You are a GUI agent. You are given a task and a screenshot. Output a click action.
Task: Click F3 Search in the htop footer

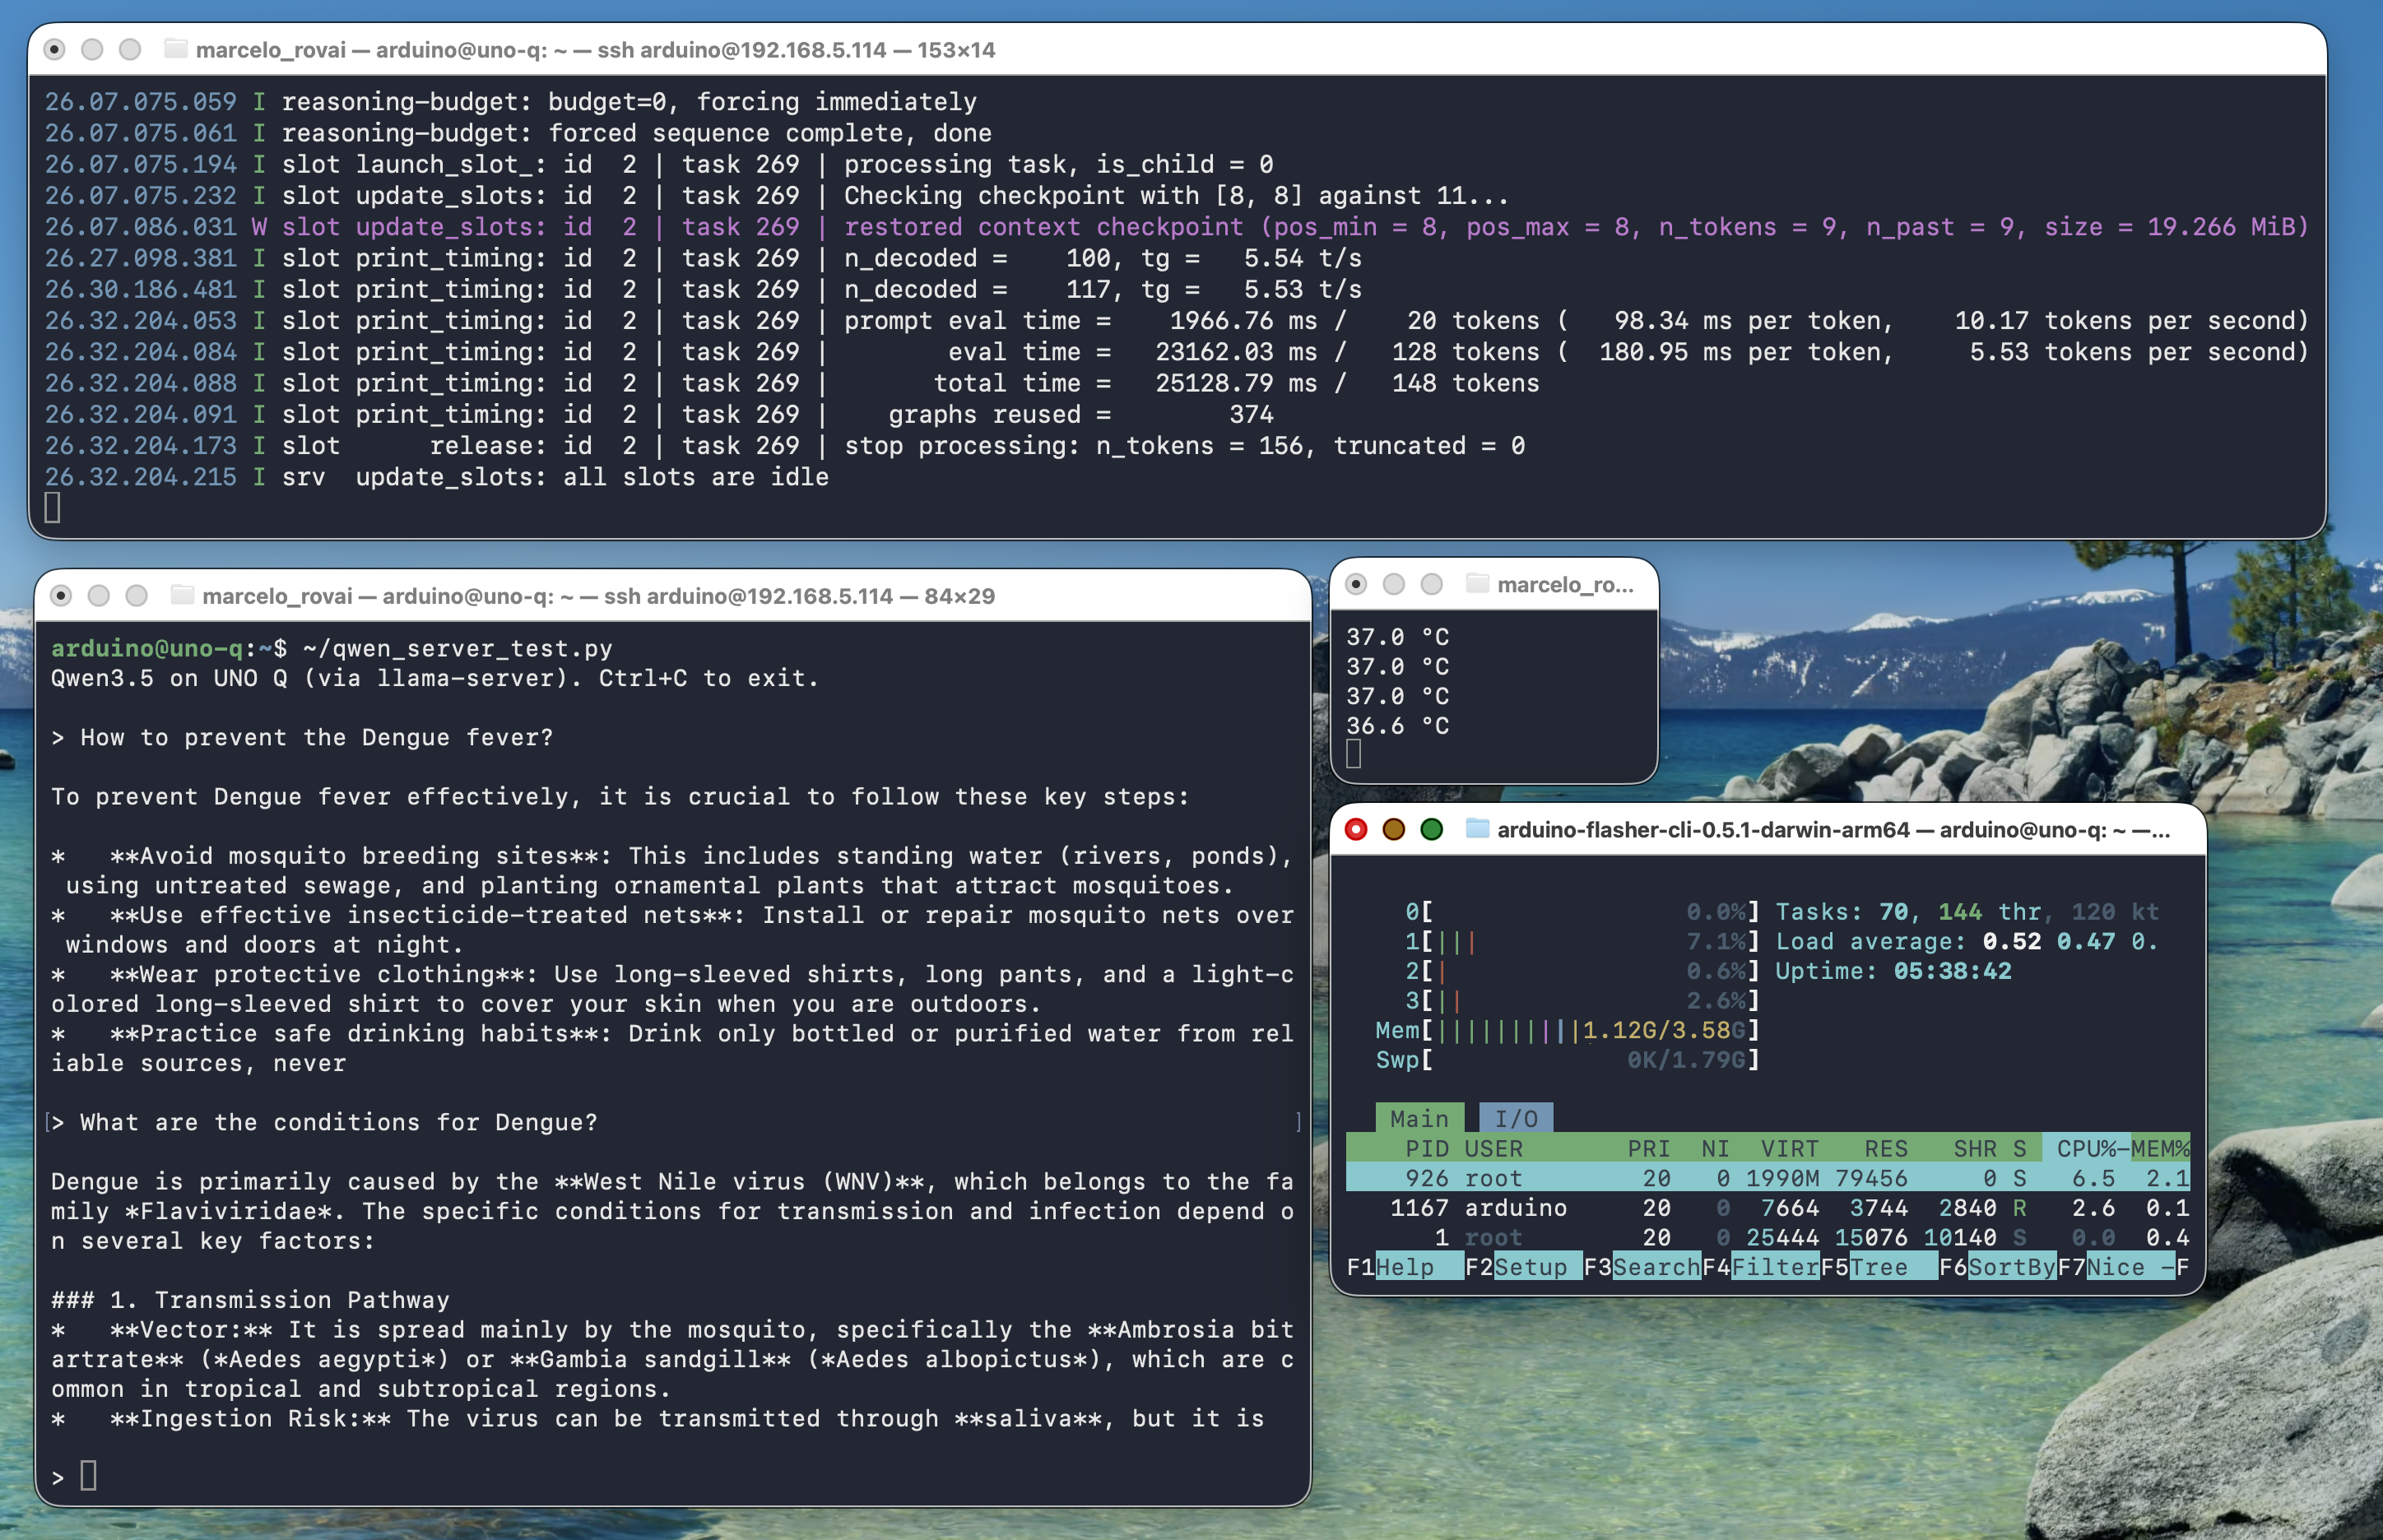[1642, 1267]
